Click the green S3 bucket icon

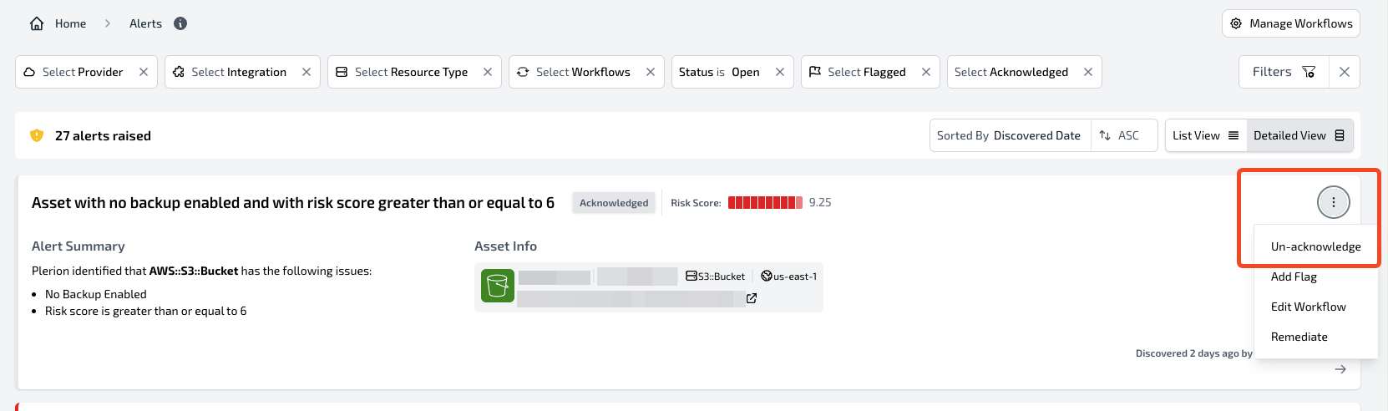(498, 287)
